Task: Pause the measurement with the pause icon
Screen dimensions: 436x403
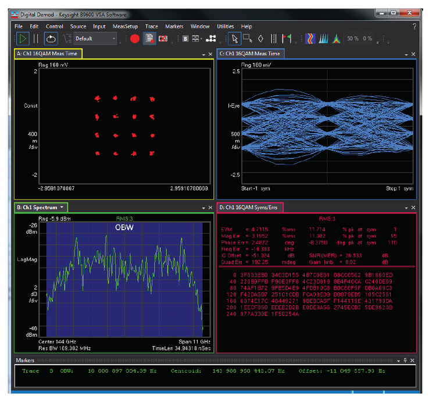Action: pyautogui.click(x=36, y=39)
